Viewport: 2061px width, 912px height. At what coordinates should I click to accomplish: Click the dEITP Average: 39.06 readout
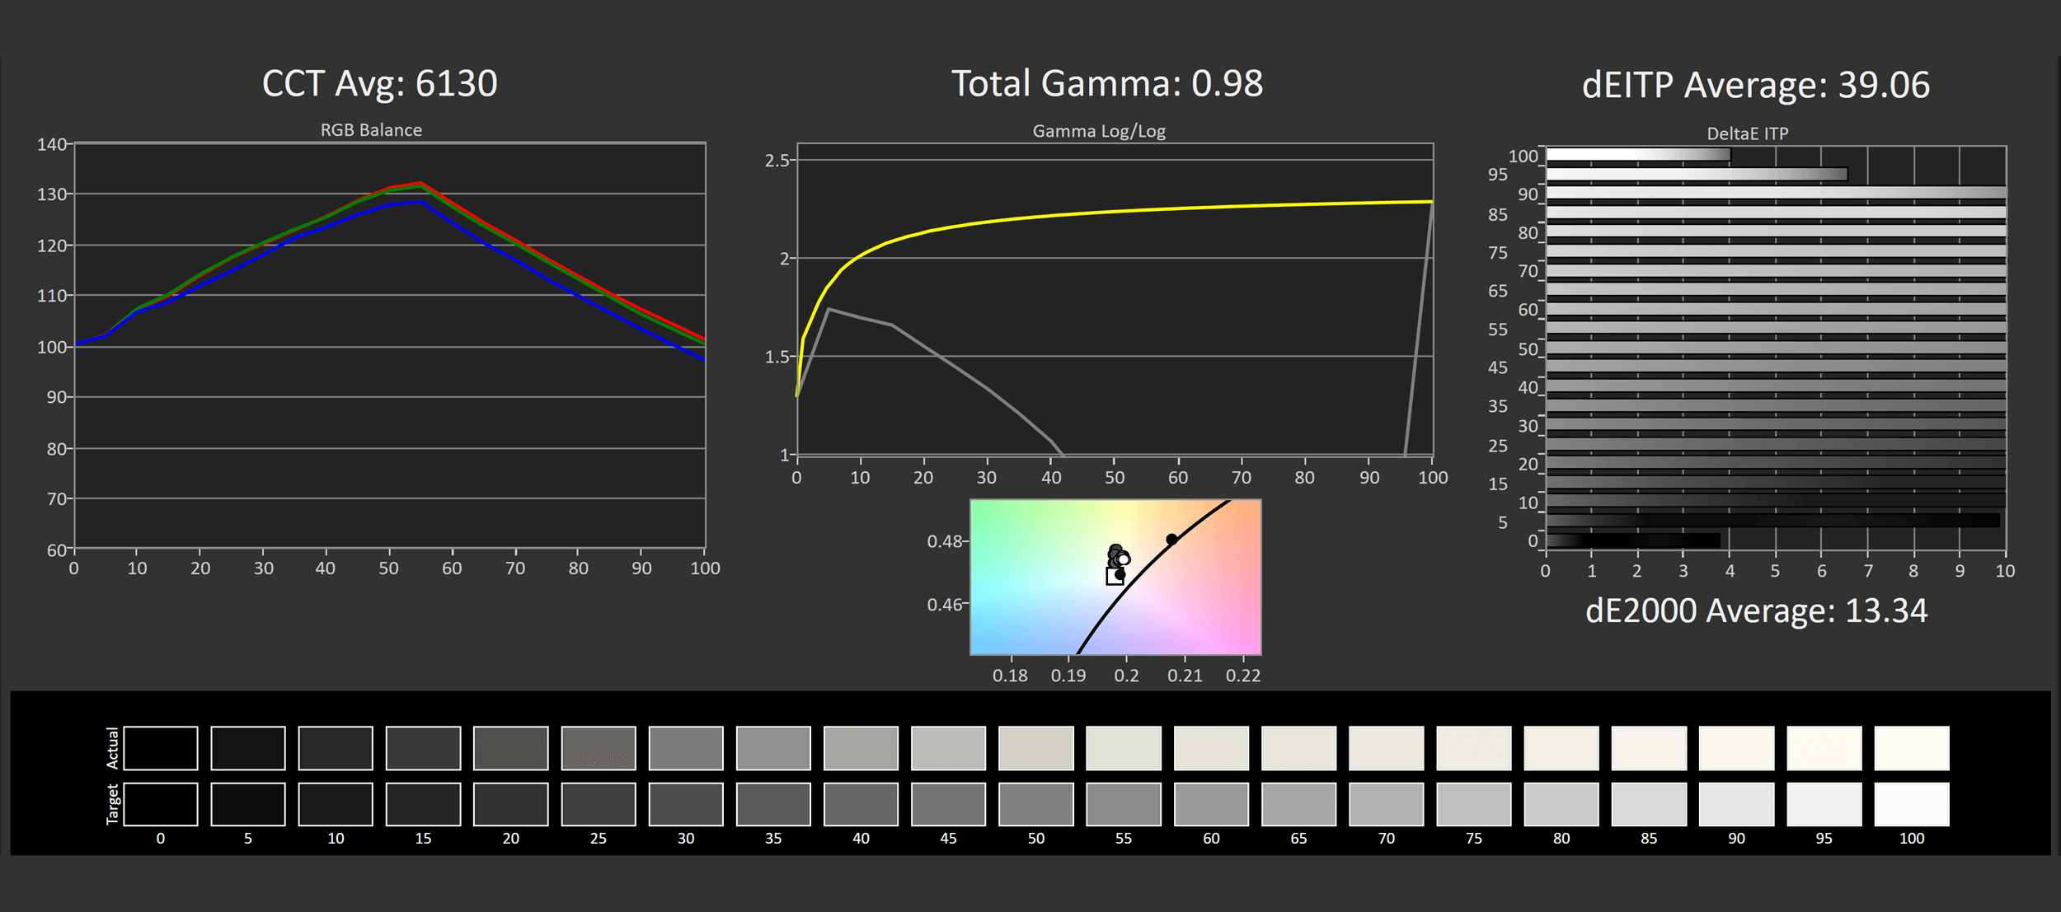(1755, 85)
